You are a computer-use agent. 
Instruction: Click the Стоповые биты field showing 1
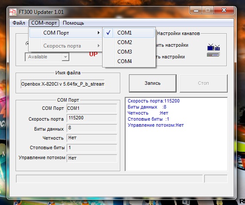tap(92, 148)
